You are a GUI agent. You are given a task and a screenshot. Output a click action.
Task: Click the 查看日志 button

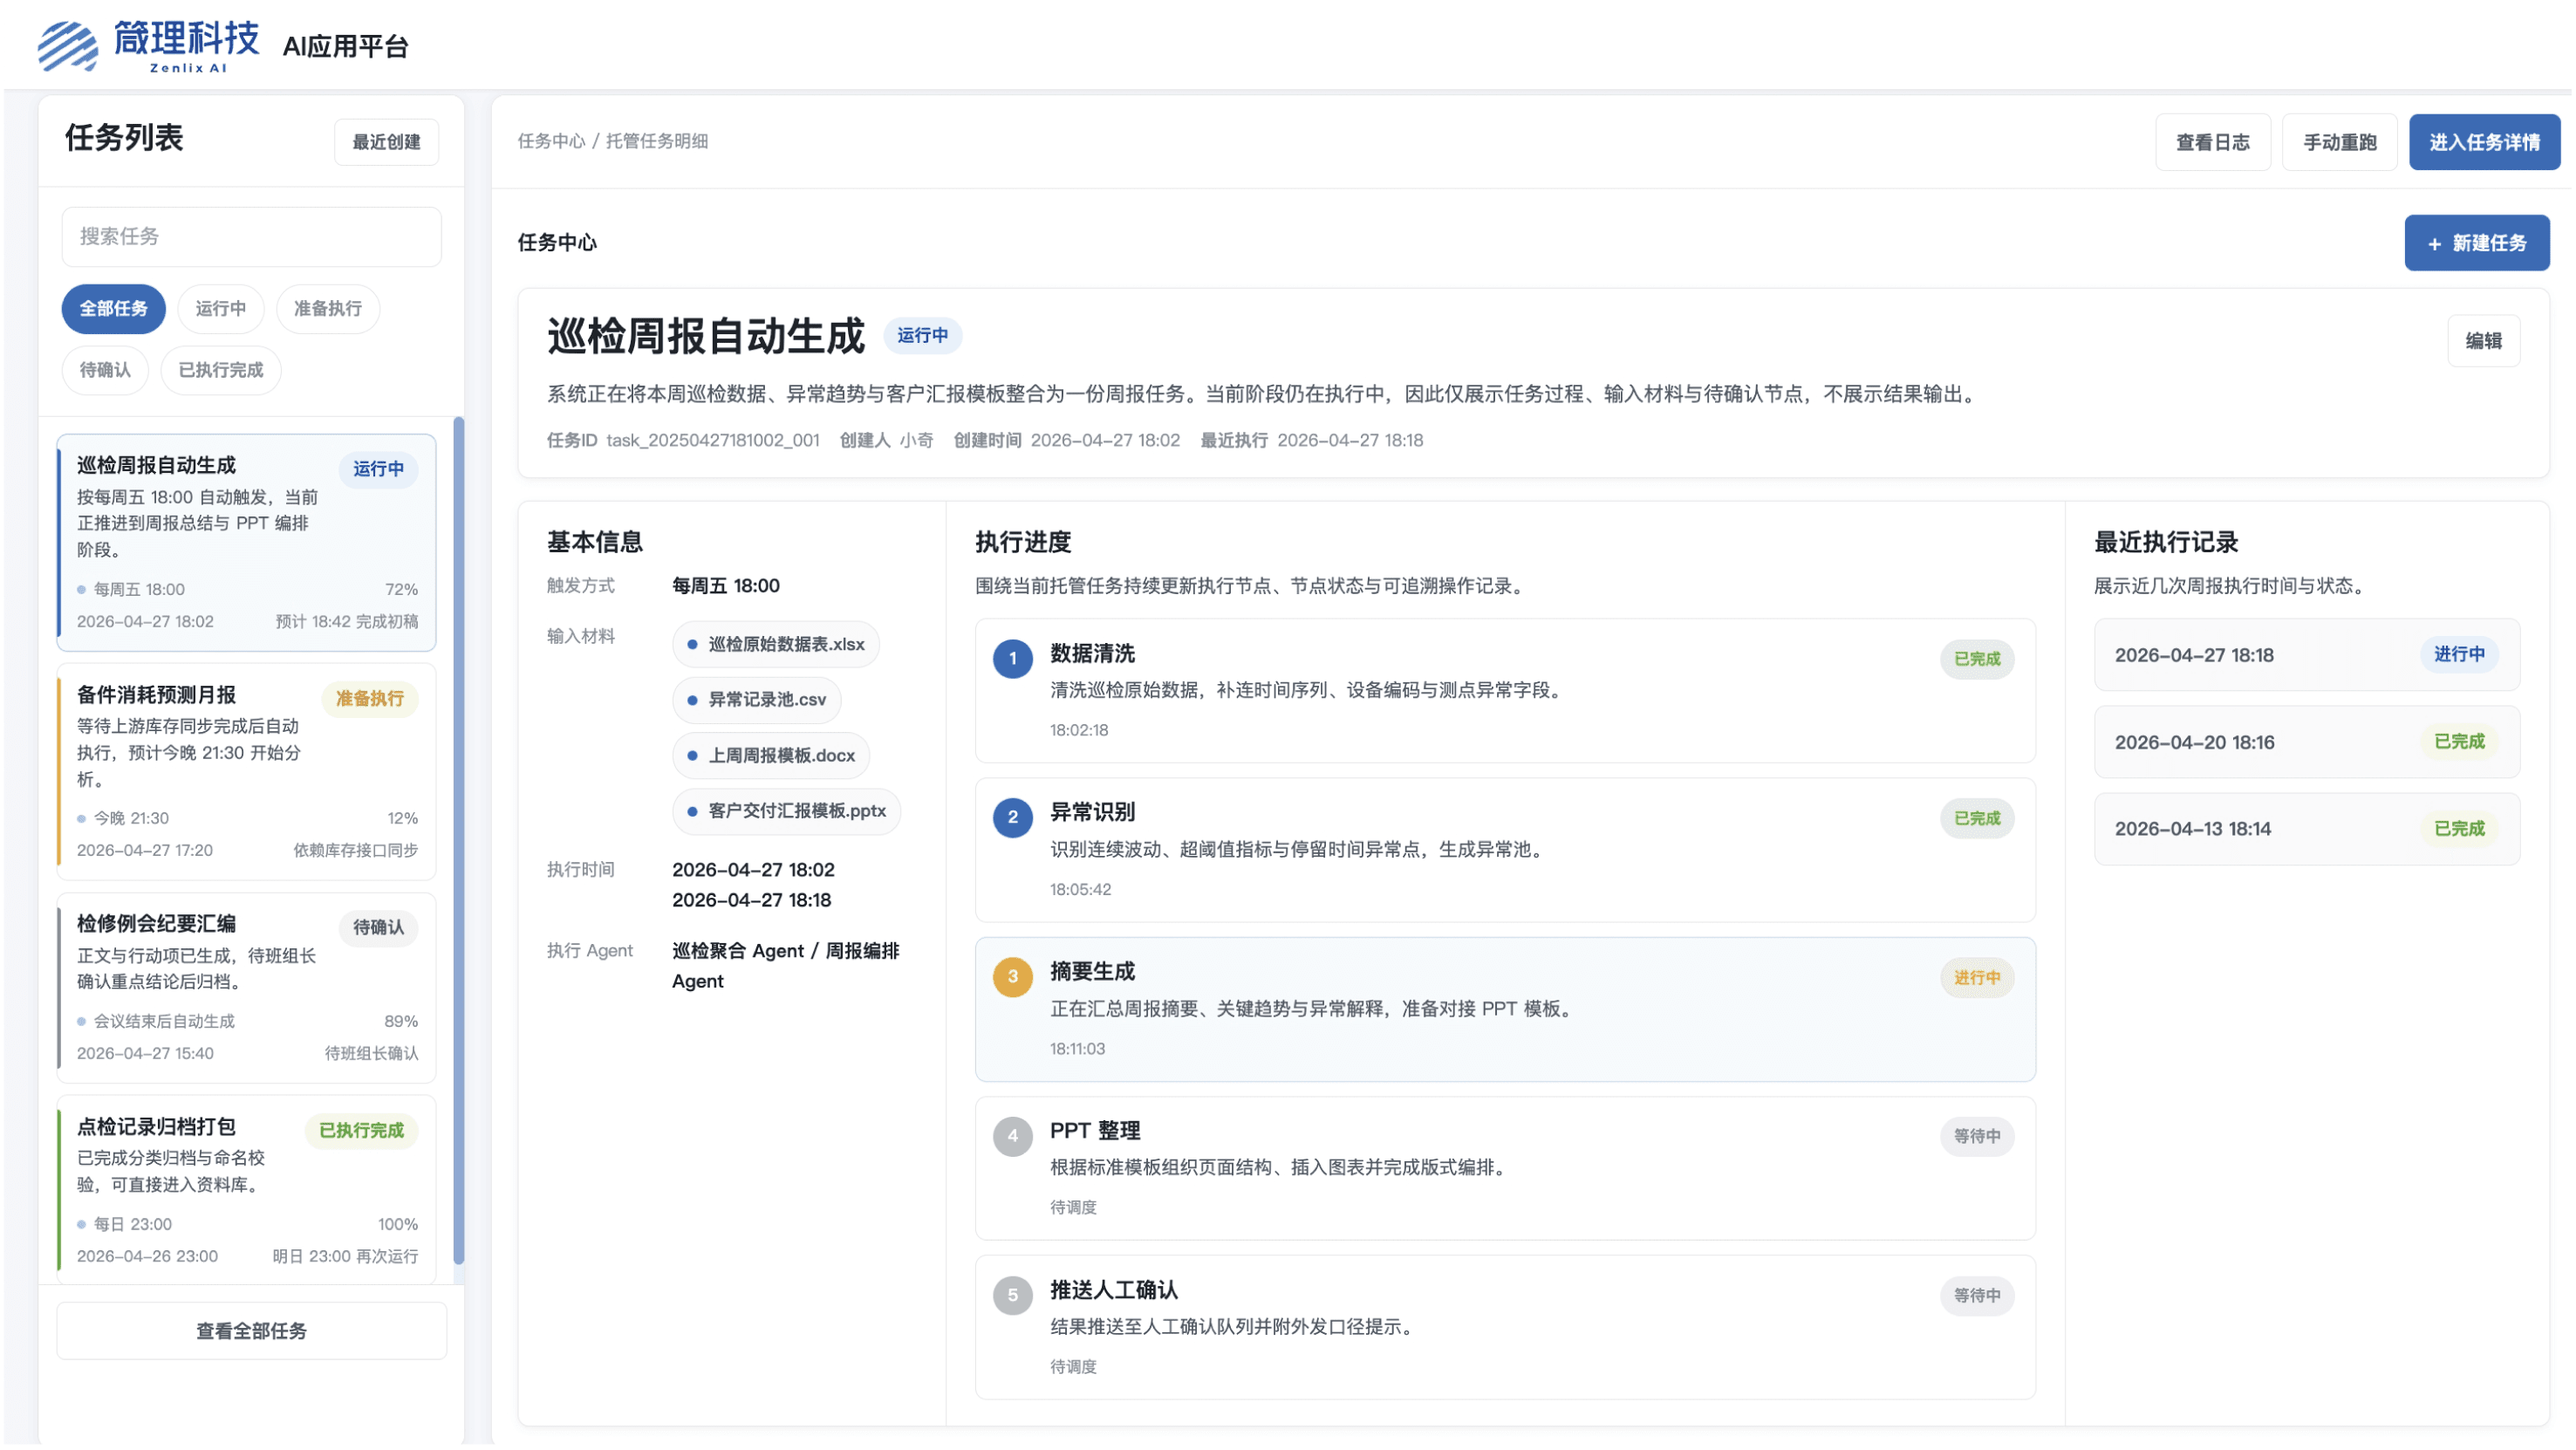click(2213, 142)
